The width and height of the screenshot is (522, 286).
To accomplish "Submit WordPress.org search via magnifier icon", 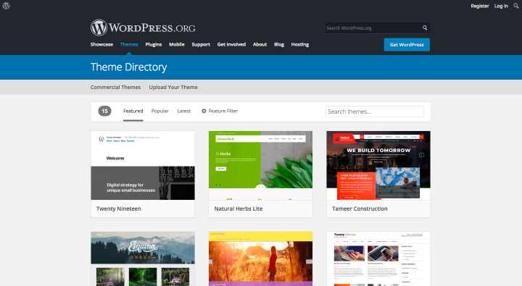I will (x=425, y=28).
